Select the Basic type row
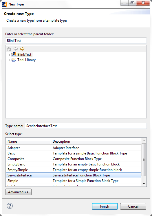This screenshot has height=216, width=152. point(74,153)
